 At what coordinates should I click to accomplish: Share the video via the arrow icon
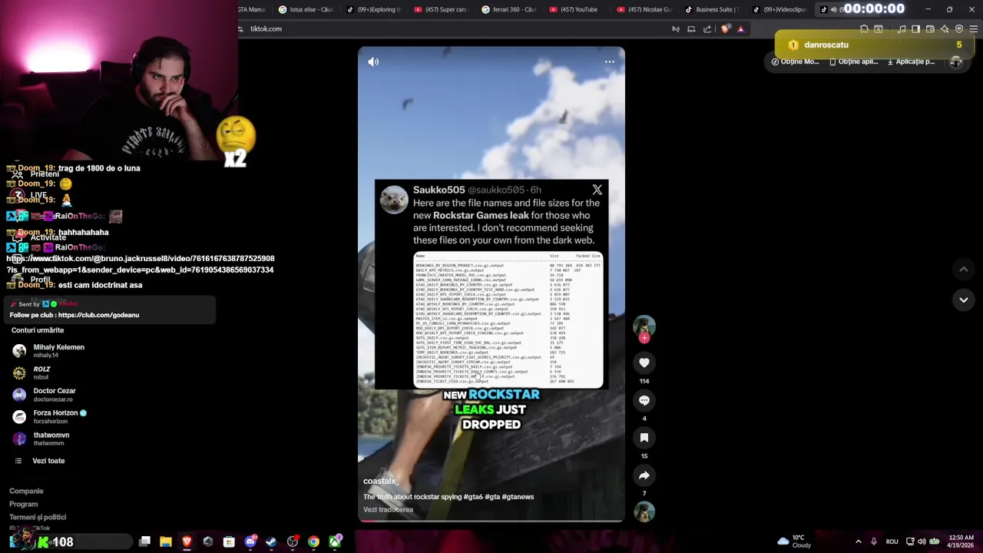pos(644,475)
